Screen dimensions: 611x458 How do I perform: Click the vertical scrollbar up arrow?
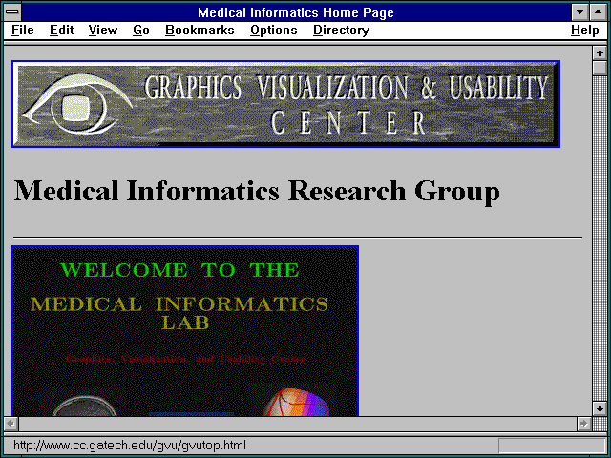coord(600,53)
